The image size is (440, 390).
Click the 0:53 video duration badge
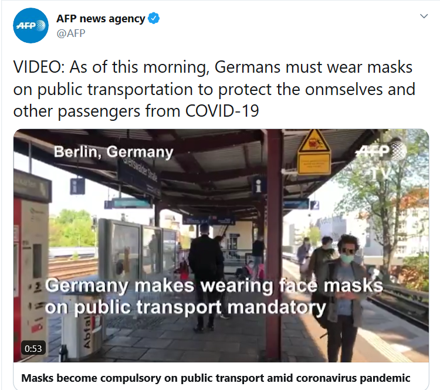33,348
